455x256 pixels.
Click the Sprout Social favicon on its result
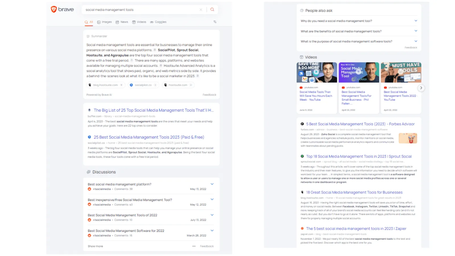coord(303,156)
